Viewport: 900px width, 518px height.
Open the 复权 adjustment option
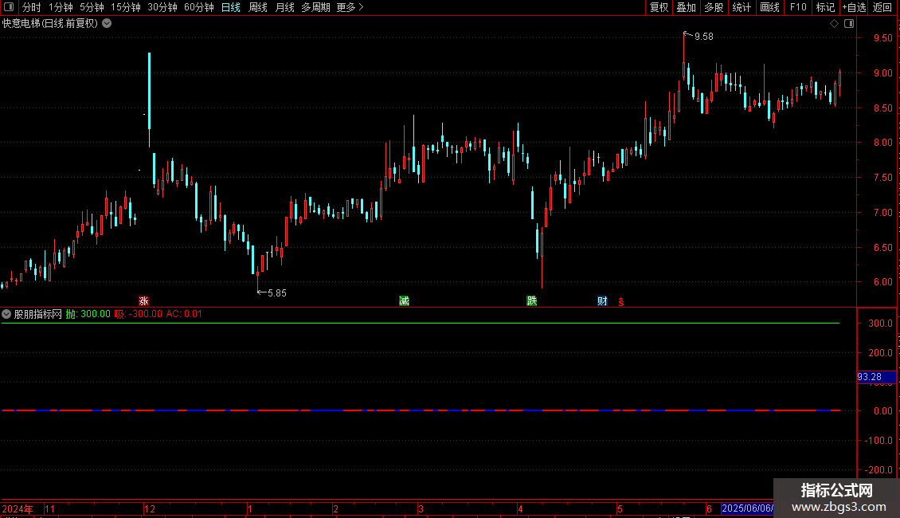click(659, 7)
